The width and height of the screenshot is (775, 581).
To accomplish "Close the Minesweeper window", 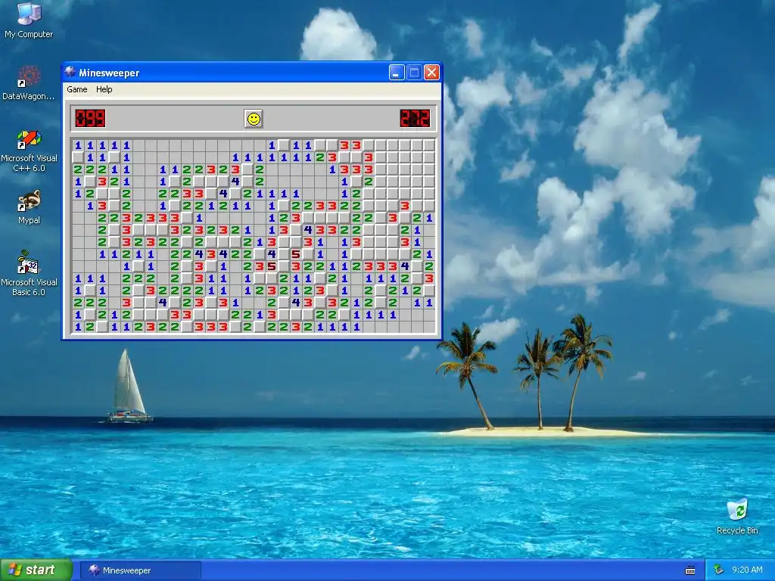I will coord(431,73).
